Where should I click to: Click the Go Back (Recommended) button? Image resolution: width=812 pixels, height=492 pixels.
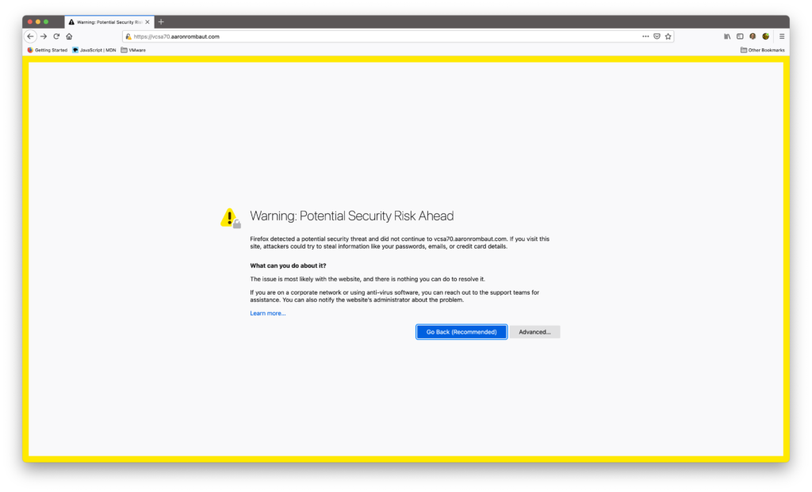[x=462, y=332]
